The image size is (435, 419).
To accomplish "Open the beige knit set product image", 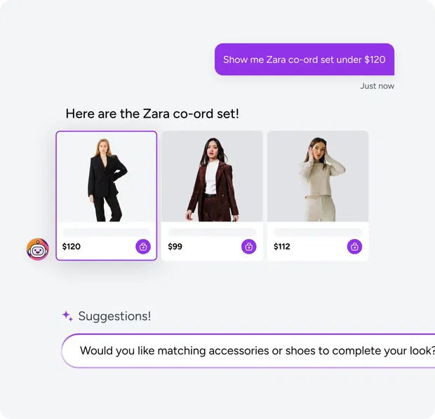I will click(318, 177).
